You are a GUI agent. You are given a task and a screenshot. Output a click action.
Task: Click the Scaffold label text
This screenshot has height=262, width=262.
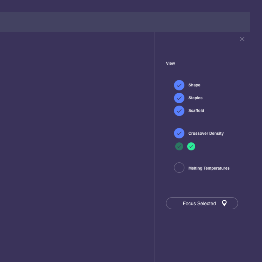tap(196, 111)
